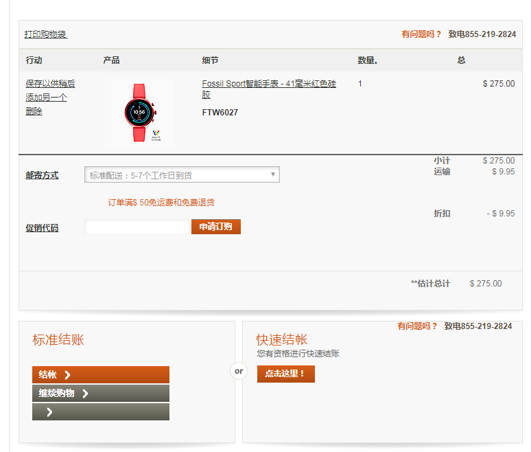Click the quantity value 1

[360, 84]
